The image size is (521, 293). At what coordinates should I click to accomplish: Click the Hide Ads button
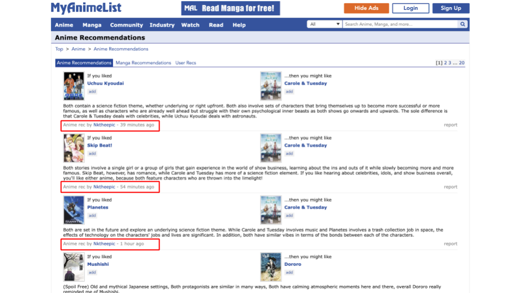click(x=366, y=8)
